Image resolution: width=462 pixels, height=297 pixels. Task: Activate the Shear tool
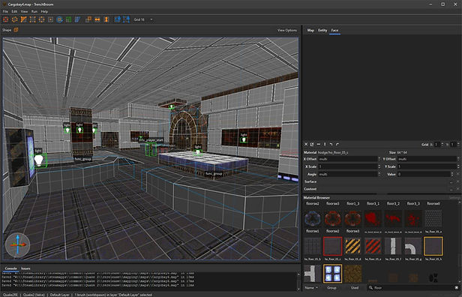77,19
